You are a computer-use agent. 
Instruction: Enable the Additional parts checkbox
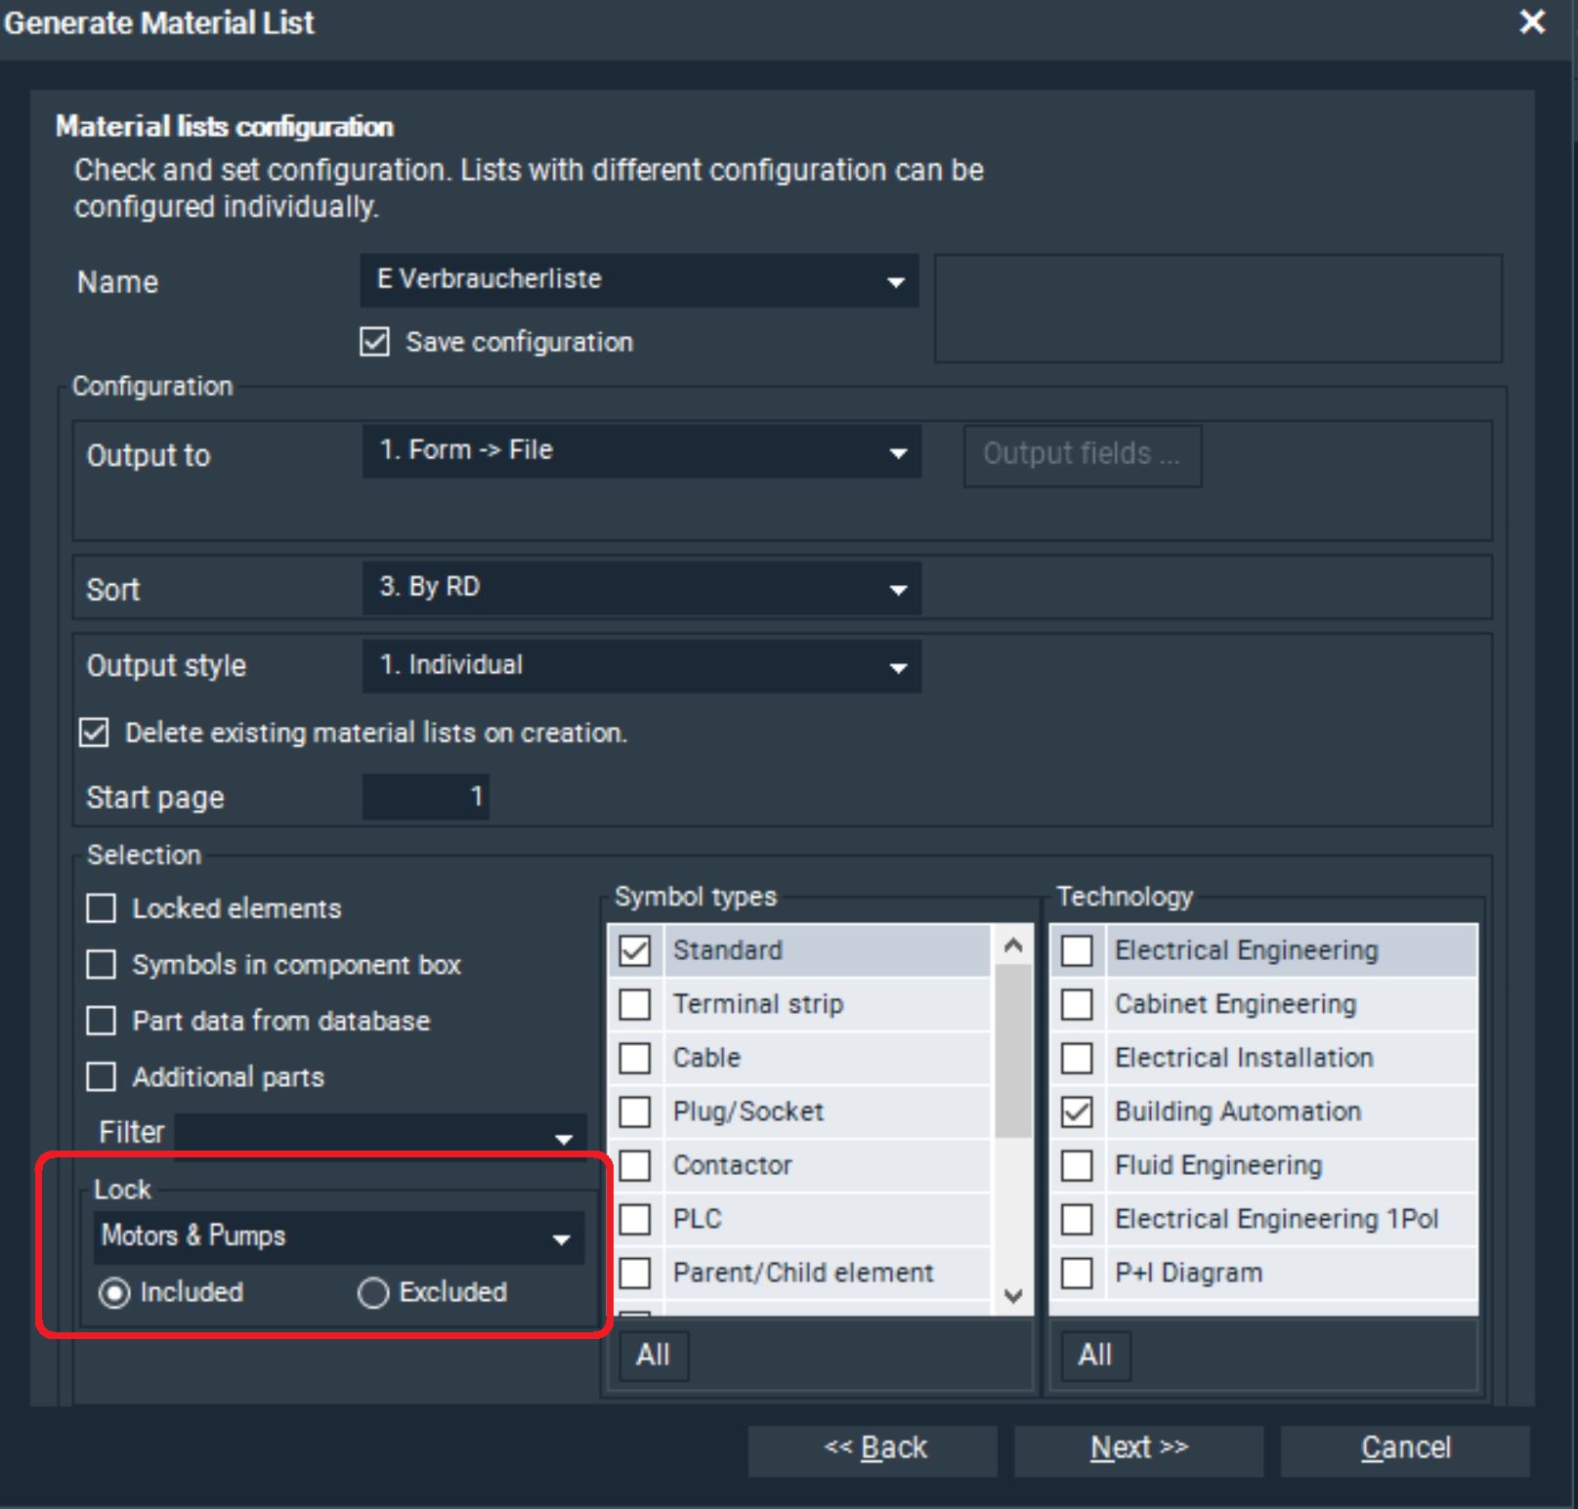click(101, 1077)
